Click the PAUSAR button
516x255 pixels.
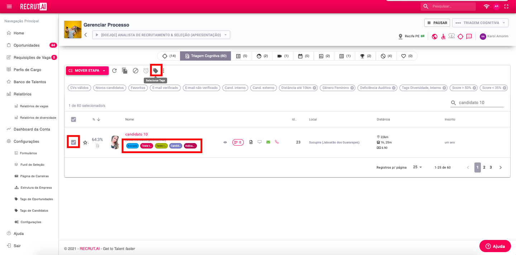pos(437,23)
